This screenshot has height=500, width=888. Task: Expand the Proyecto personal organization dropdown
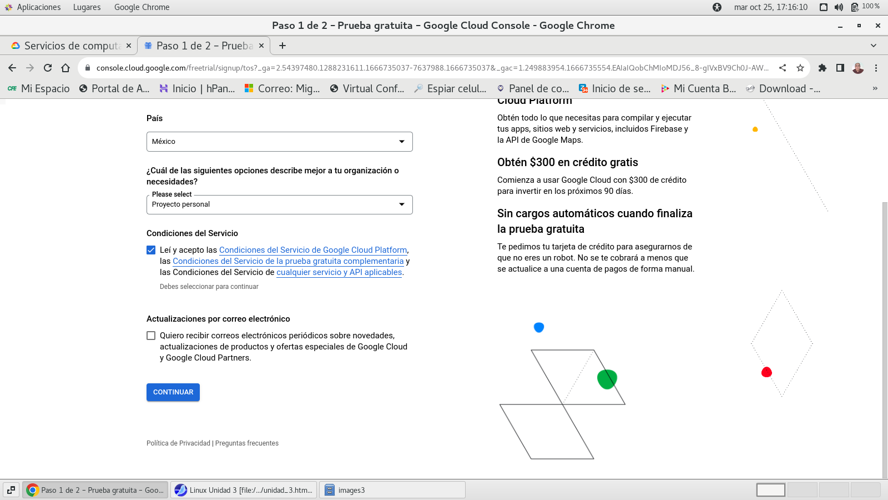(x=279, y=204)
